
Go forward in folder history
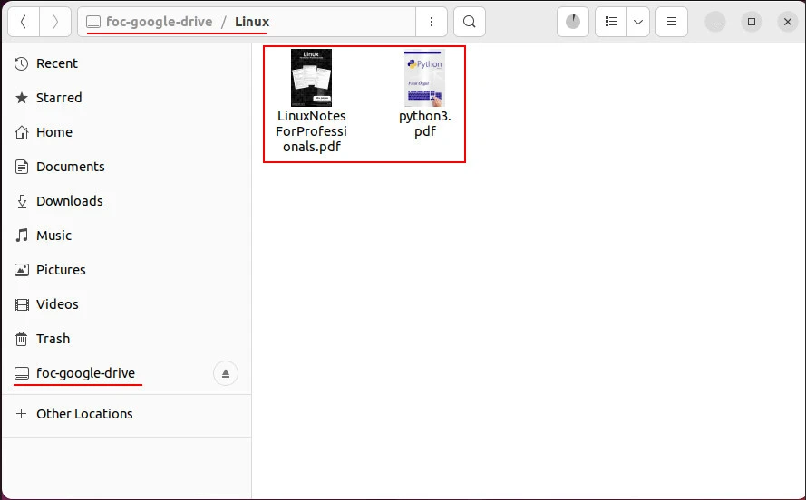(55, 22)
